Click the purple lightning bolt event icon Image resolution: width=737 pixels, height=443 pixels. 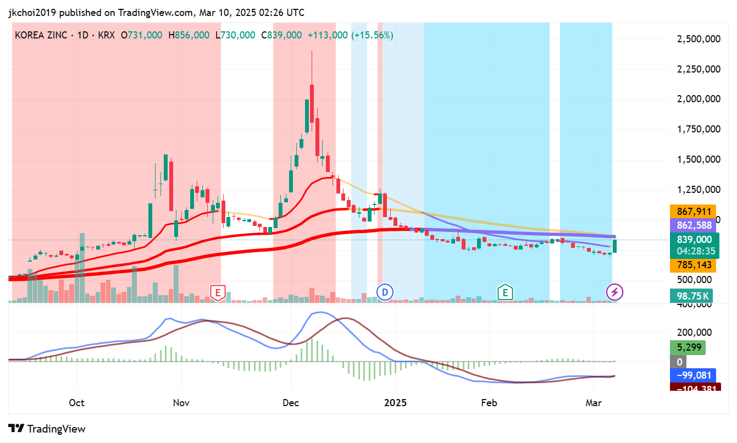point(614,292)
